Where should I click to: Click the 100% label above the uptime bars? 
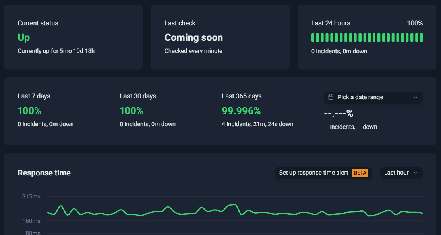point(415,23)
